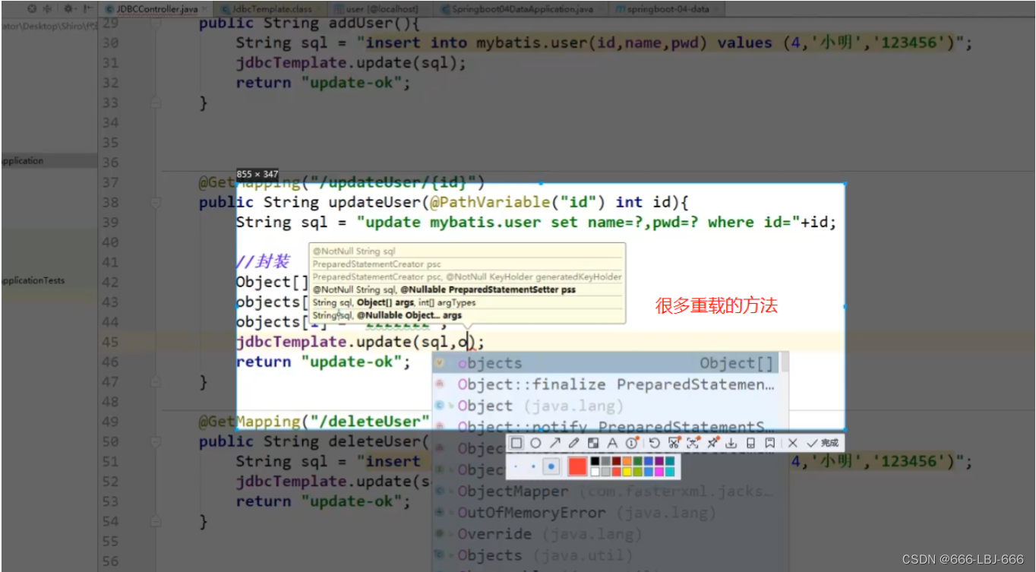Pick the white color swatch
1036x572 pixels.
[x=595, y=472]
